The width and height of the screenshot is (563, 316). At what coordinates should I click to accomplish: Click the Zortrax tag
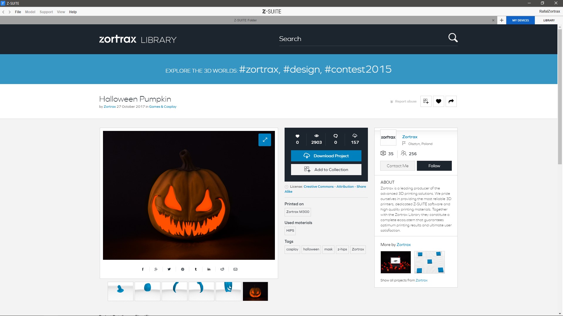(358, 250)
